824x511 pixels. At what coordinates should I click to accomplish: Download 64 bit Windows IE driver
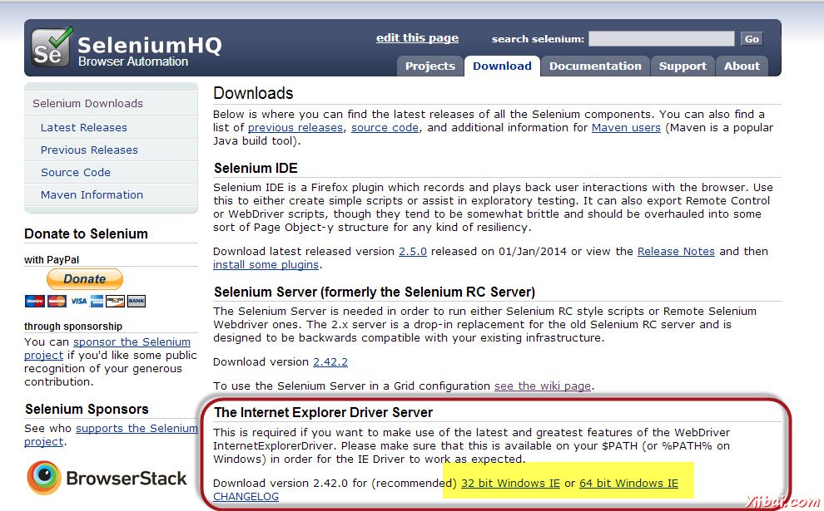click(x=628, y=484)
